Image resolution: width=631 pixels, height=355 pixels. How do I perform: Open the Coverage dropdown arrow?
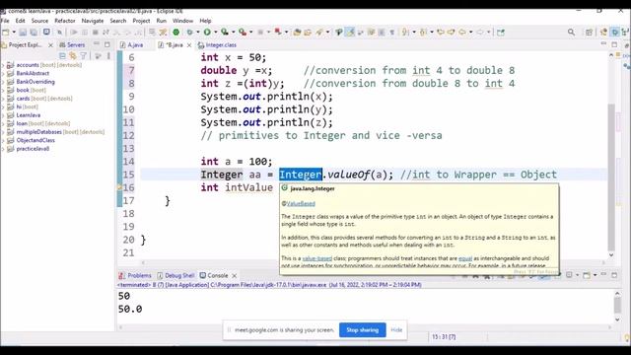point(233,33)
